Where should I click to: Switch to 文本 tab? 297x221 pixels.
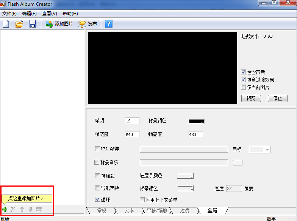[130, 210]
